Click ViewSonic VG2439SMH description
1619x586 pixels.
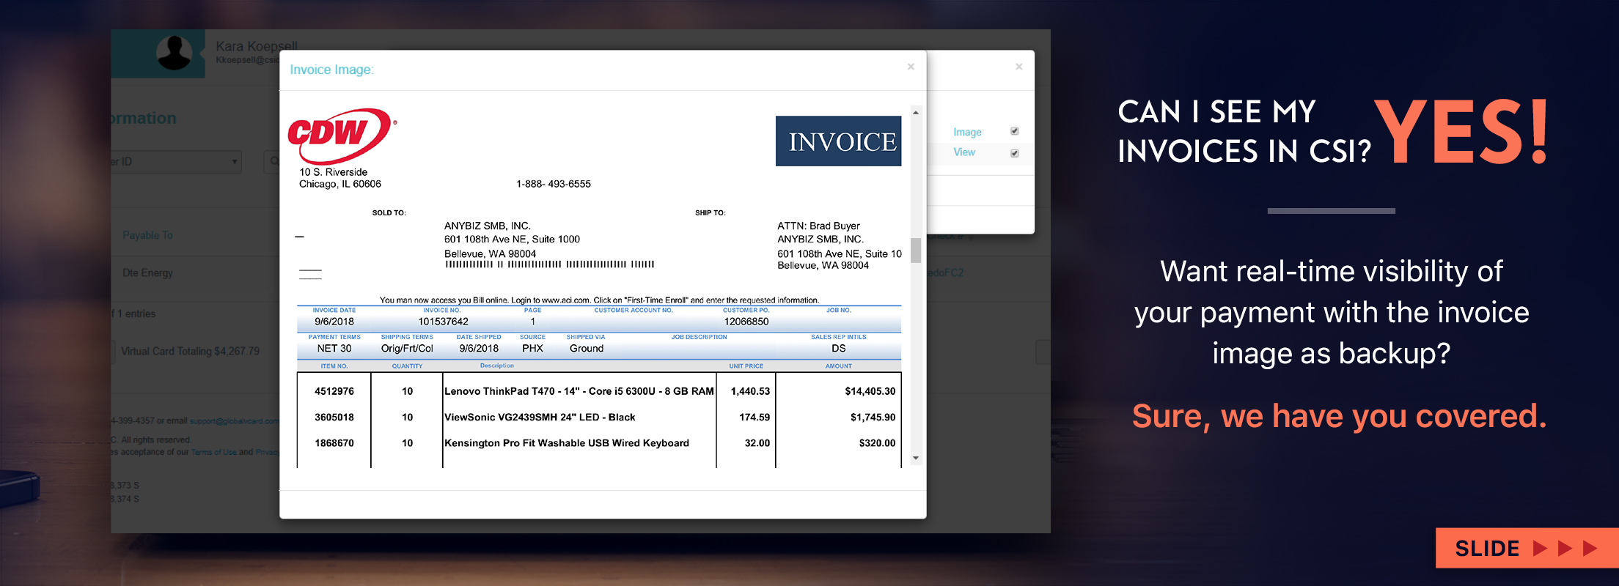coord(540,418)
